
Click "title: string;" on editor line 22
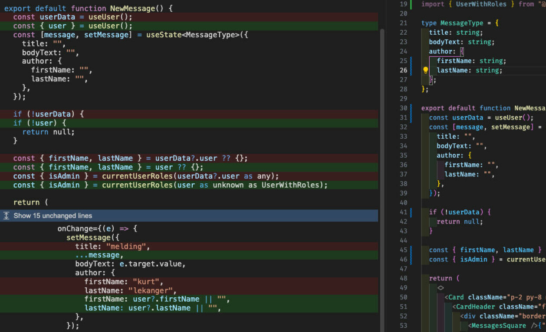[456, 33]
